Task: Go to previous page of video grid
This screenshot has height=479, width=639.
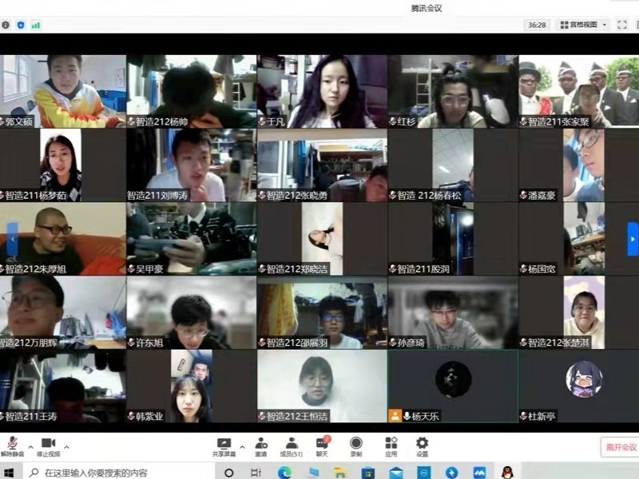Action: [x=11, y=239]
